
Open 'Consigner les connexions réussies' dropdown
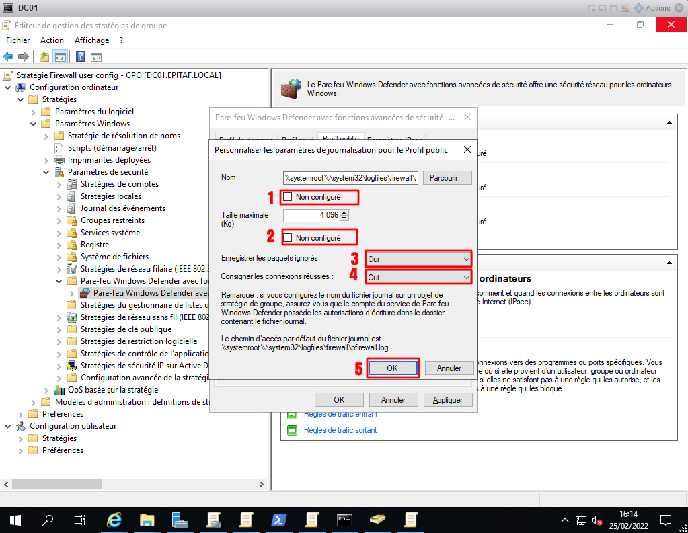pos(418,277)
